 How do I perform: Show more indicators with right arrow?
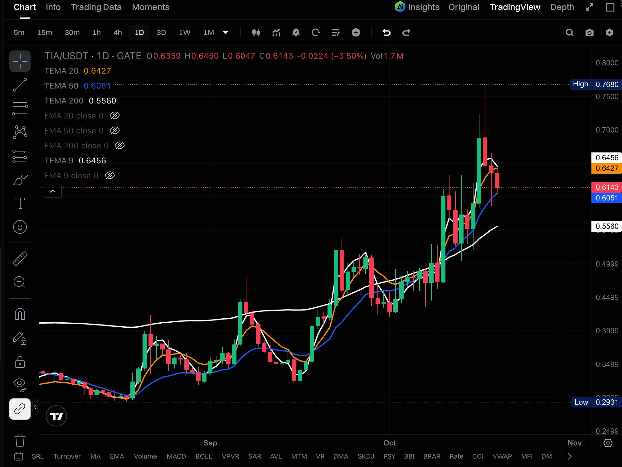click(570, 456)
